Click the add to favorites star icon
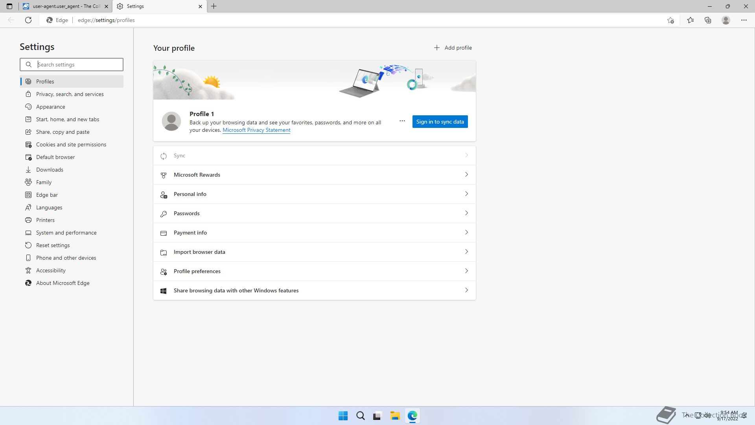This screenshot has height=425, width=755. tap(670, 20)
